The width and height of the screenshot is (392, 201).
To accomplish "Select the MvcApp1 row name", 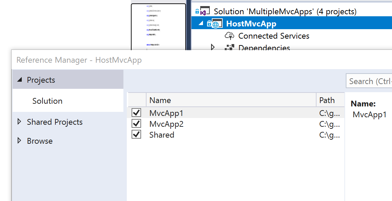I will pyautogui.click(x=166, y=113).
